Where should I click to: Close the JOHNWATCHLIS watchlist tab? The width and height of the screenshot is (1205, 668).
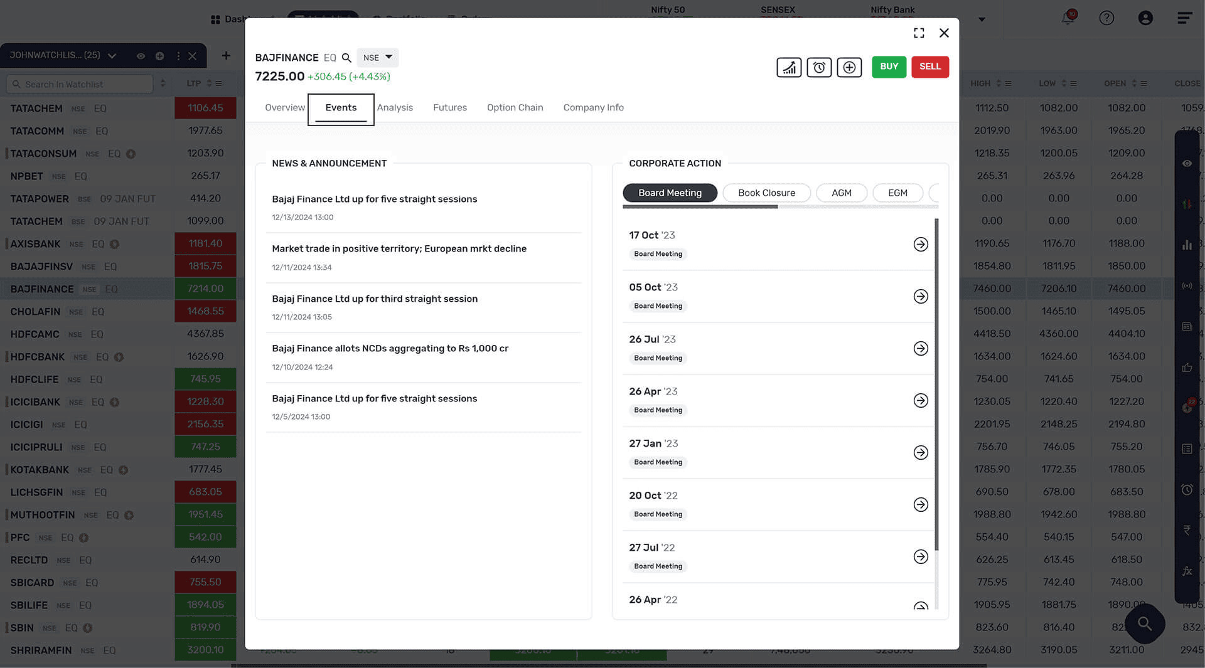click(x=193, y=56)
